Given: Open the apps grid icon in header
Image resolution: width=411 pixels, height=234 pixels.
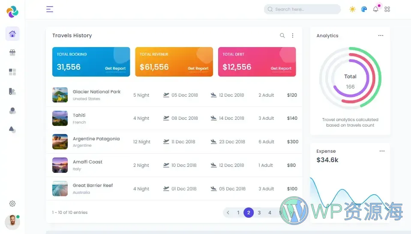Looking at the screenshot, I should coord(387,9).
